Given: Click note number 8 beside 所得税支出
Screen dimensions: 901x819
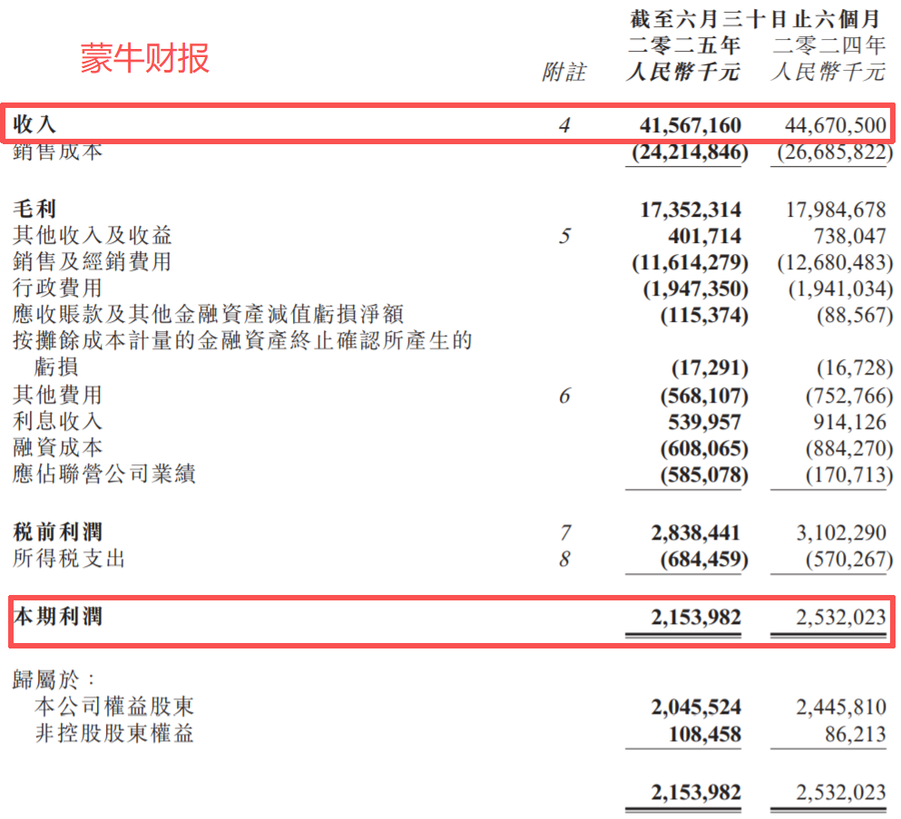Looking at the screenshot, I should [x=564, y=560].
